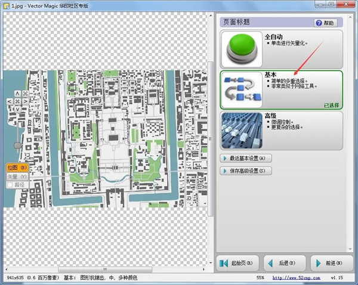This screenshot has width=358, height=285.
Task: Enable the Paths (路径) checkbox
Action: [x=10, y=185]
